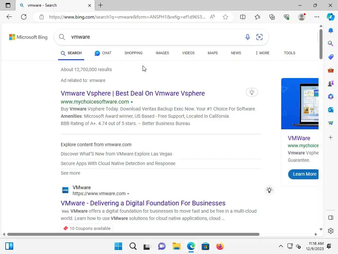Open Collections icon
Image resolution: width=338 pixels, height=254 pixels.
272,17
